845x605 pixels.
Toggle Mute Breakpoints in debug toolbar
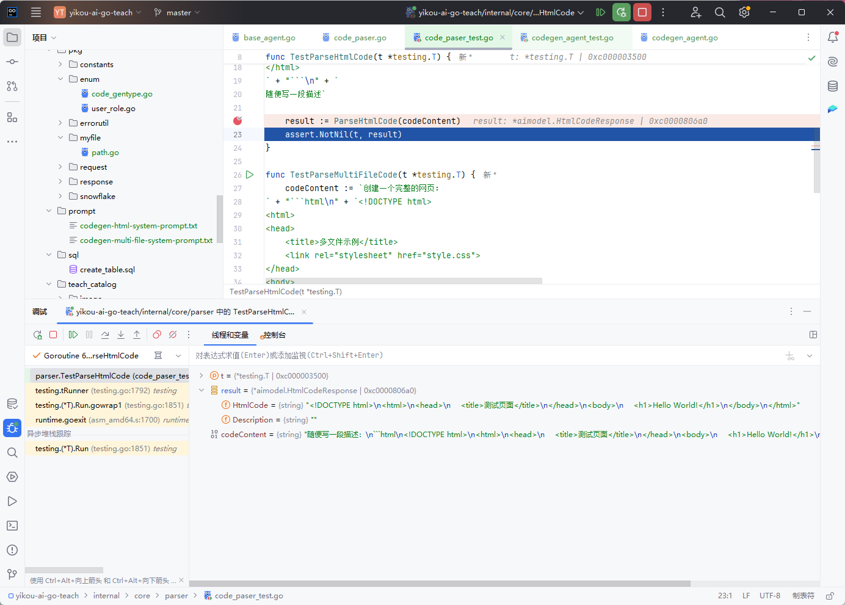click(x=173, y=335)
